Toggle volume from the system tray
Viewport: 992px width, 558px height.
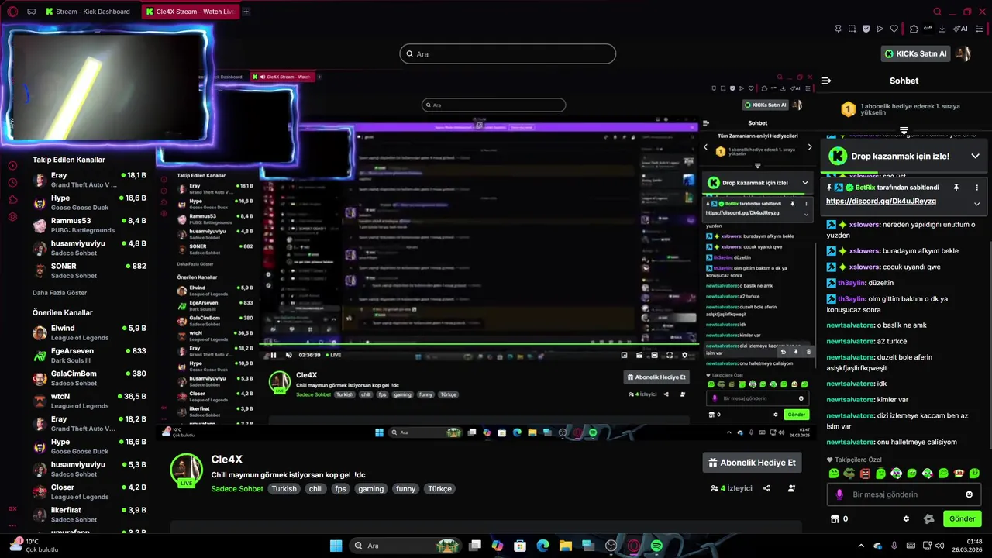coord(942,546)
